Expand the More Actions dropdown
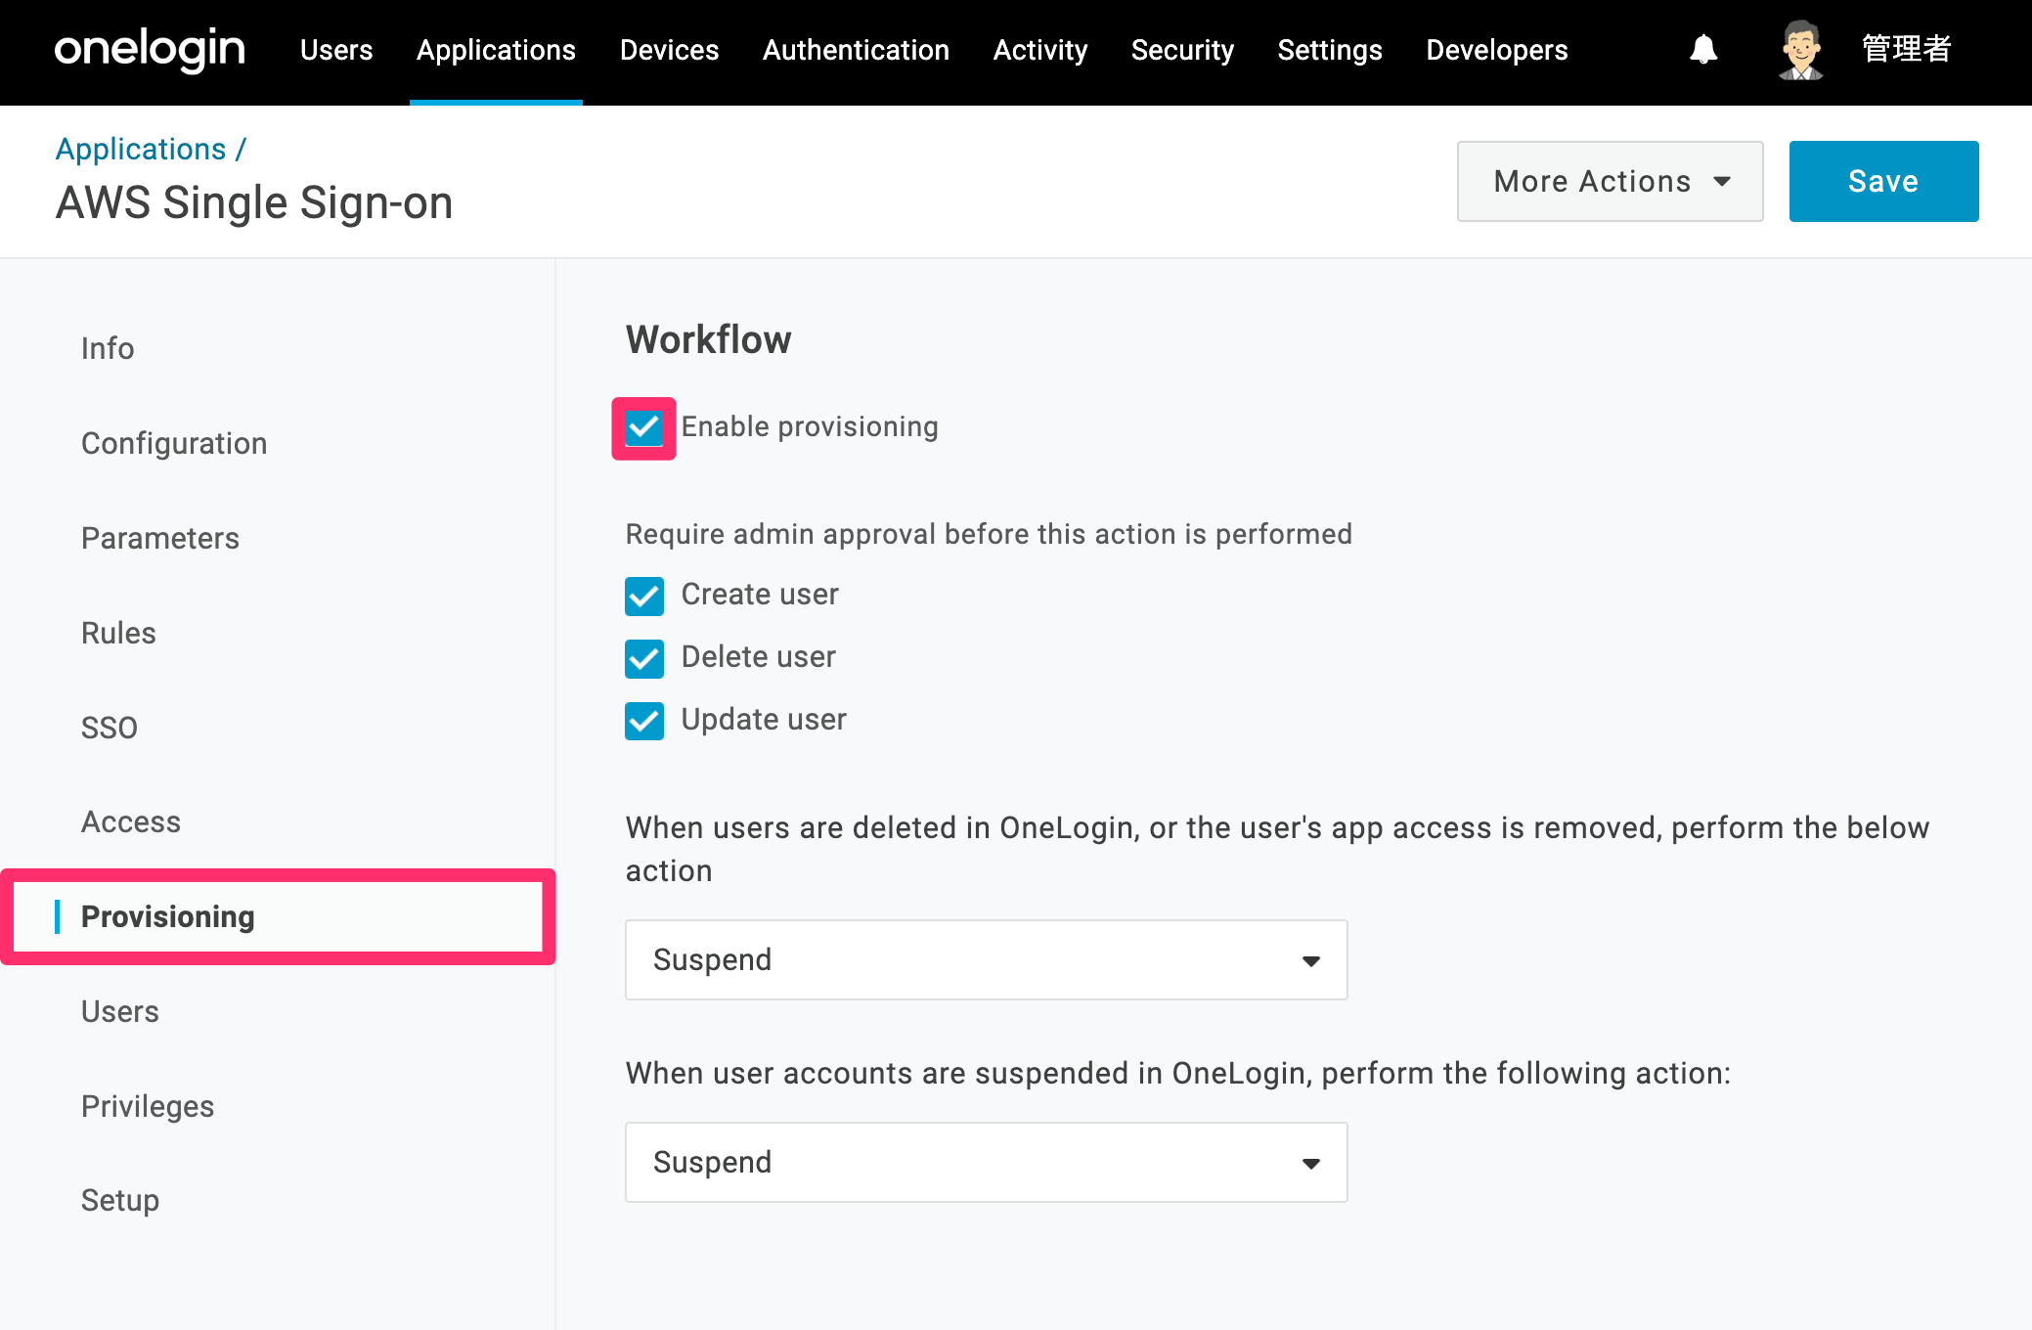The width and height of the screenshot is (2032, 1330). pyautogui.click(x=1610, y=181)
